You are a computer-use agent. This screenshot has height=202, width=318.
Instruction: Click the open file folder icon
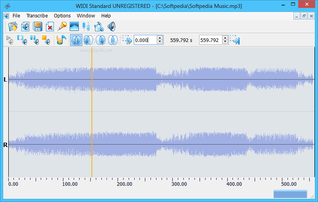13,27
